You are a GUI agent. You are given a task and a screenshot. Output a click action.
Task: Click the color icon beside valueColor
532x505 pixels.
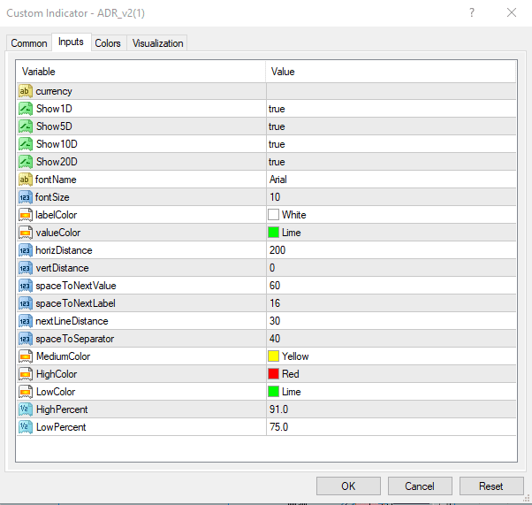tap(26, 233)
